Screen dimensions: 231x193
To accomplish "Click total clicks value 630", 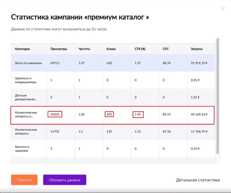I will pos(109,63).
